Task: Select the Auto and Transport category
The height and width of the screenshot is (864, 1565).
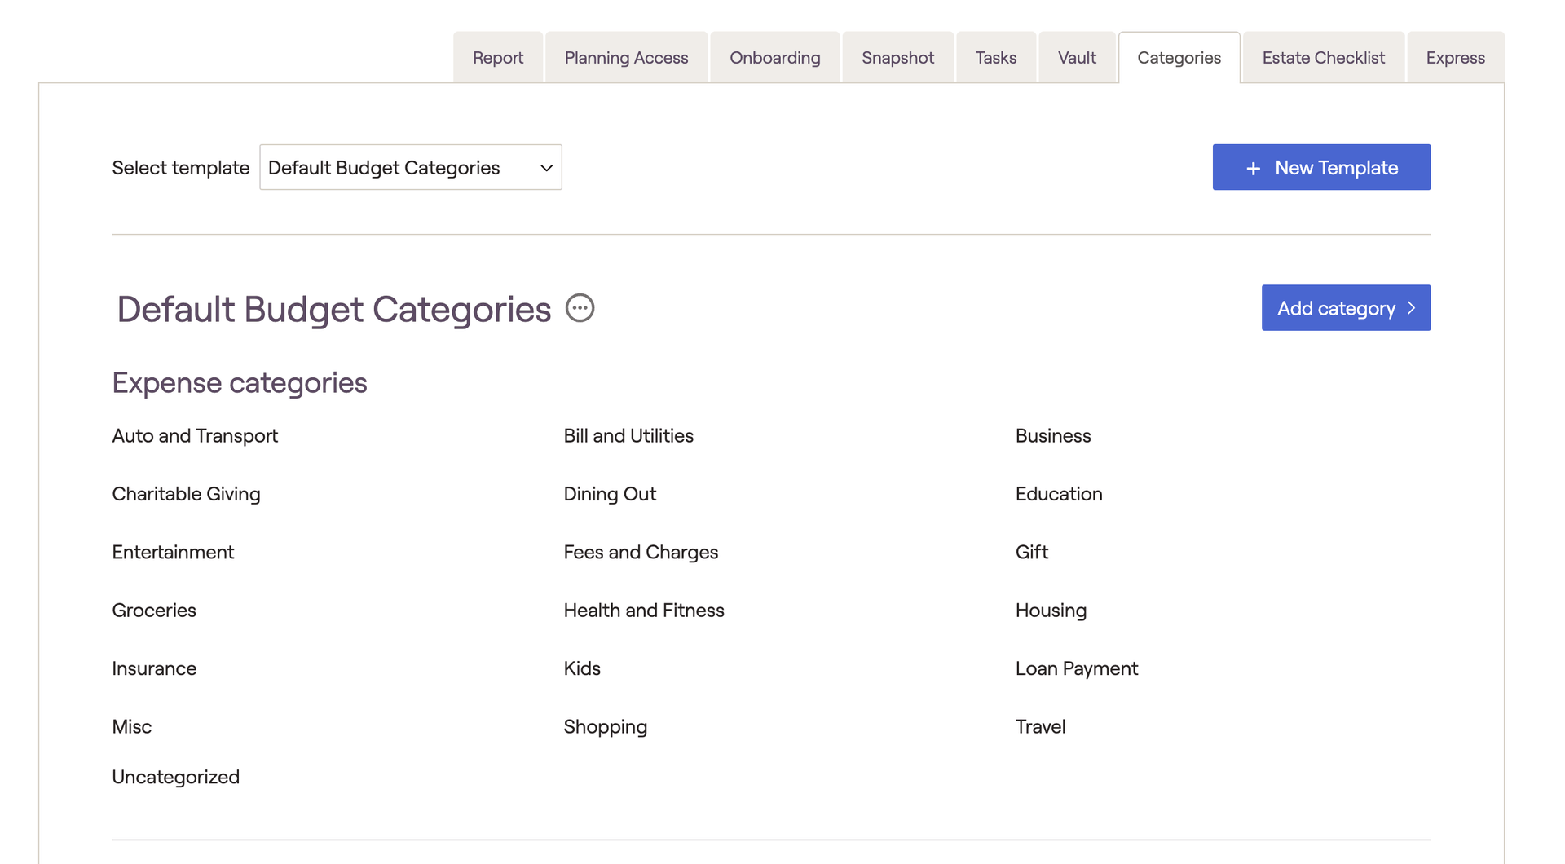Action: tap(195, 436)
